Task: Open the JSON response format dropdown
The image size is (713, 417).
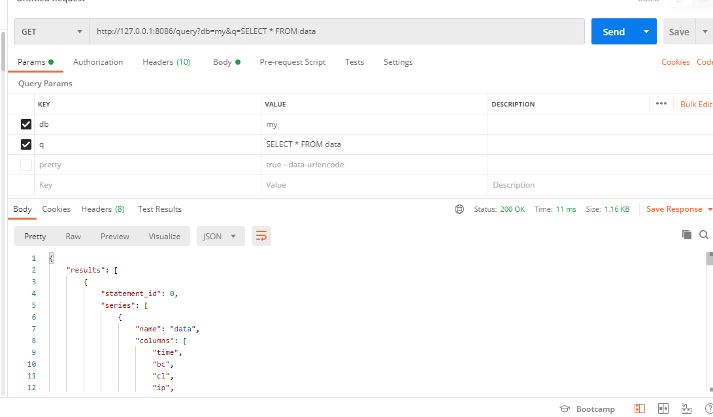Action: [x=220, y=235]
